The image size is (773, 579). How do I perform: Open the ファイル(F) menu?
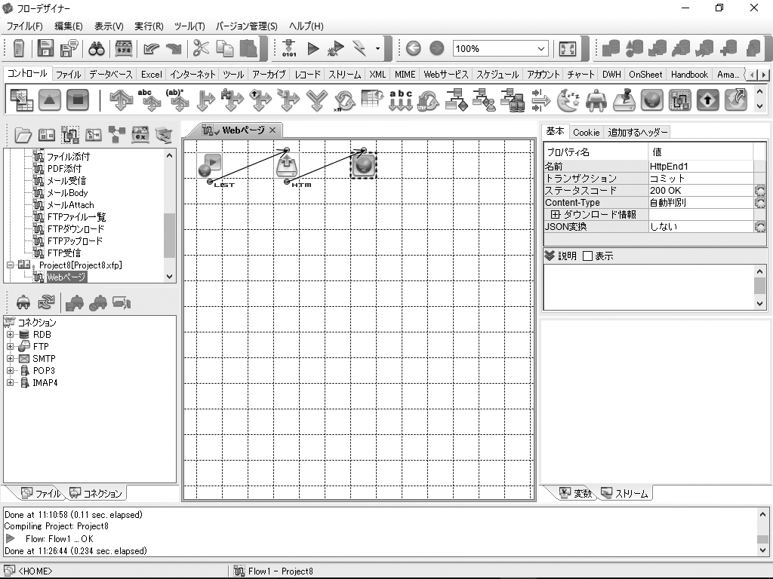(x=24, y=26)
